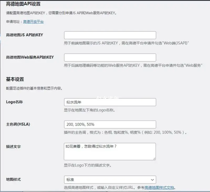Image resolution: width=210 pixels, height=192 pixels.
Task: Click the JS API KEY hint mentioning Web端(JSAPI)
Action: click(x=126, y=43)
